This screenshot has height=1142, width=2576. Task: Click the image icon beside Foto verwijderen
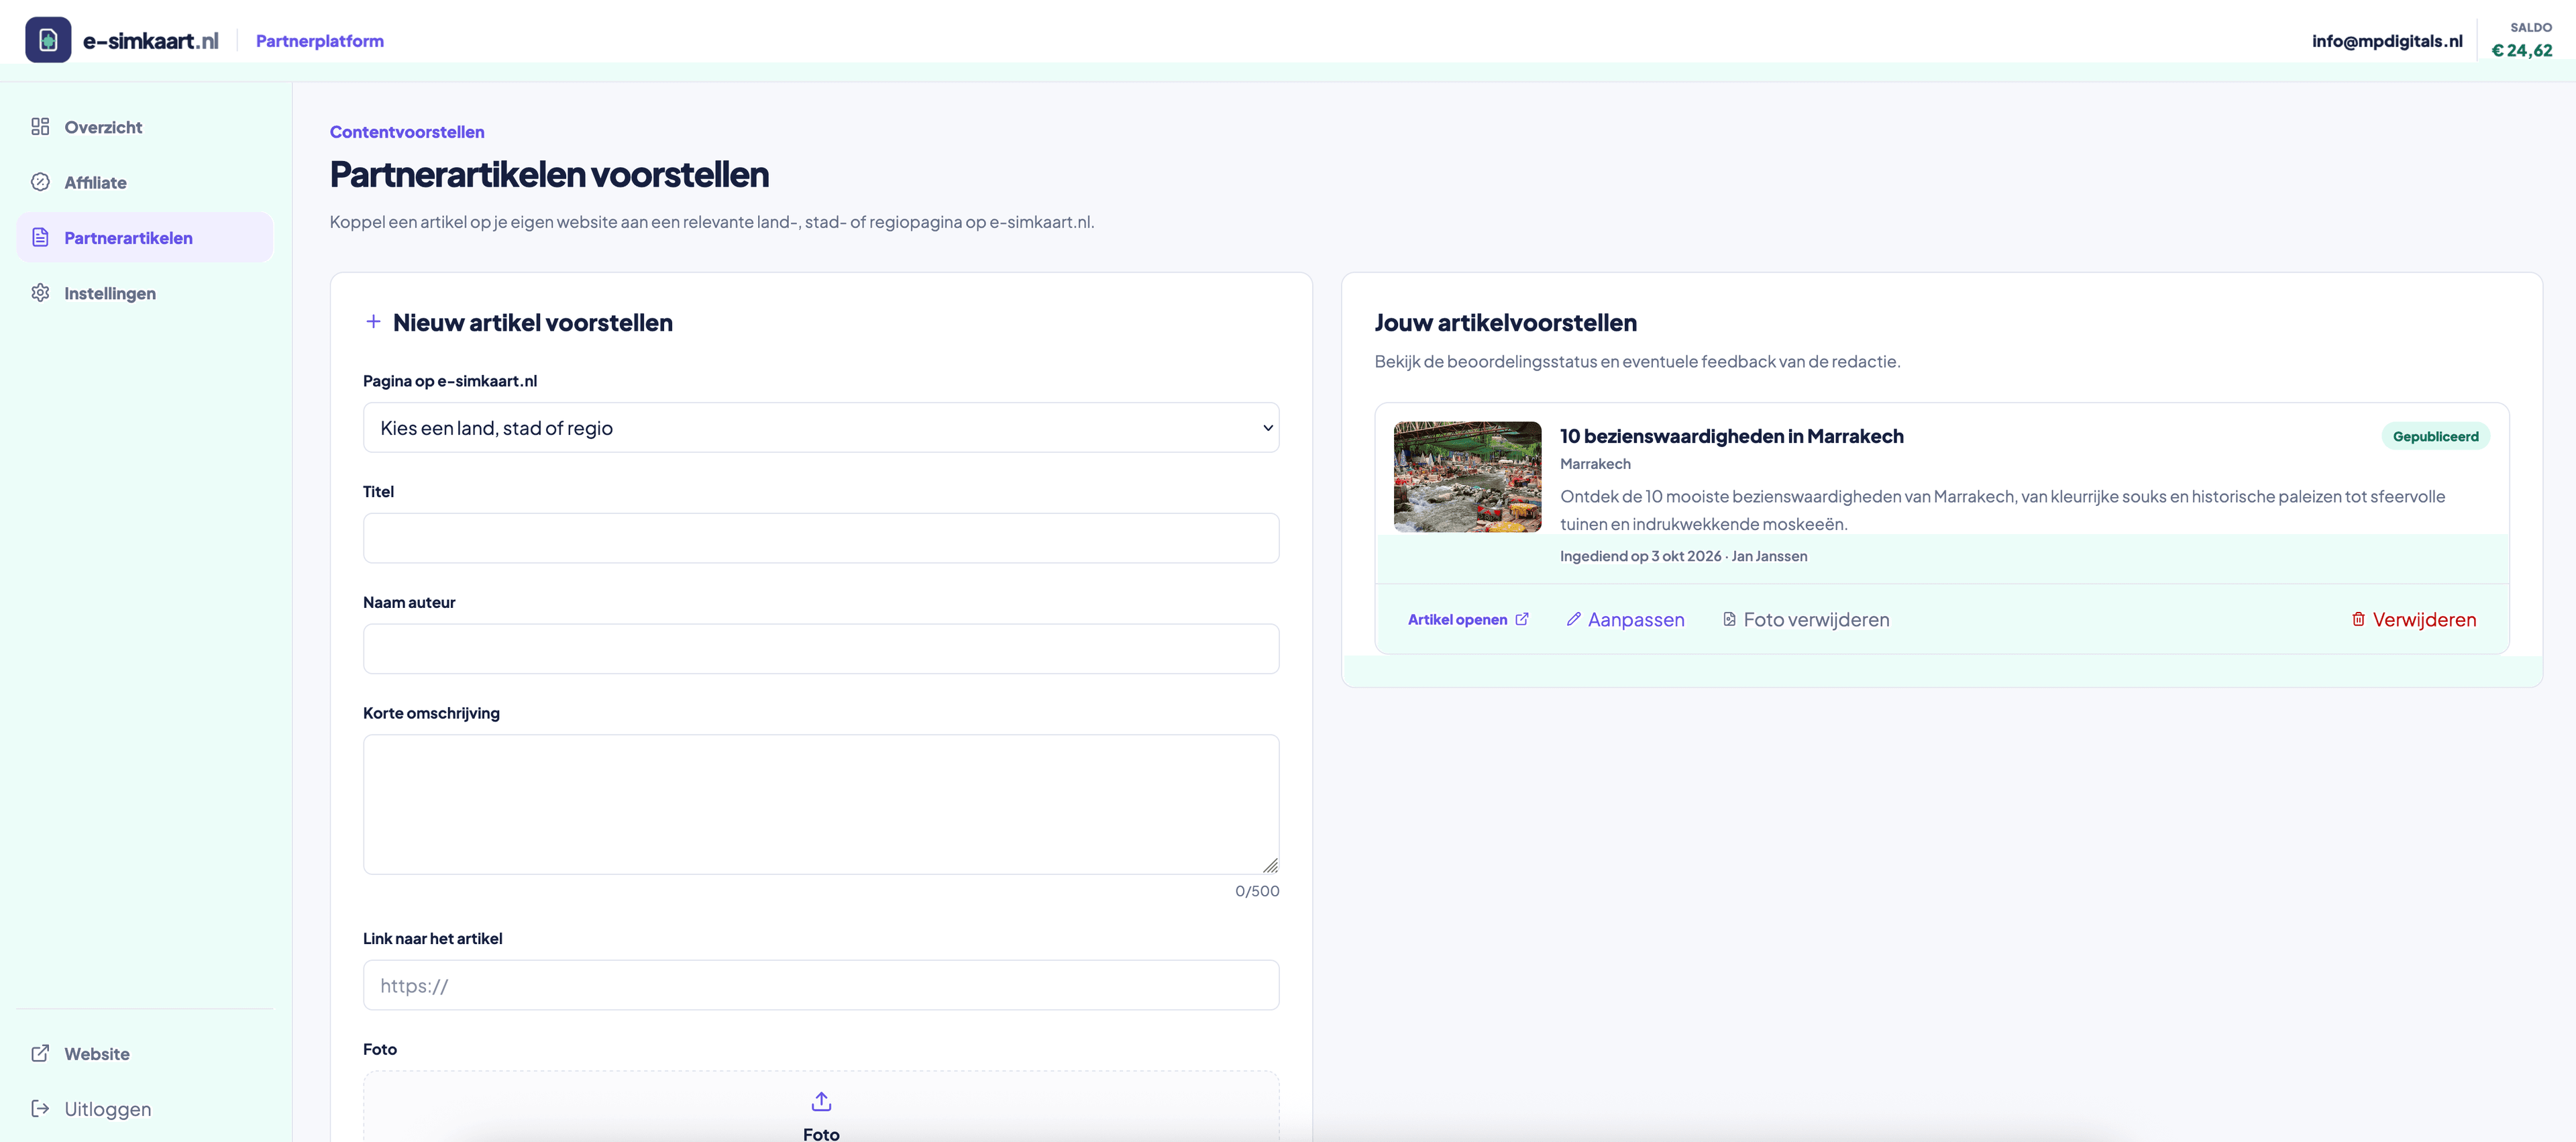[x=1729, y=619]
